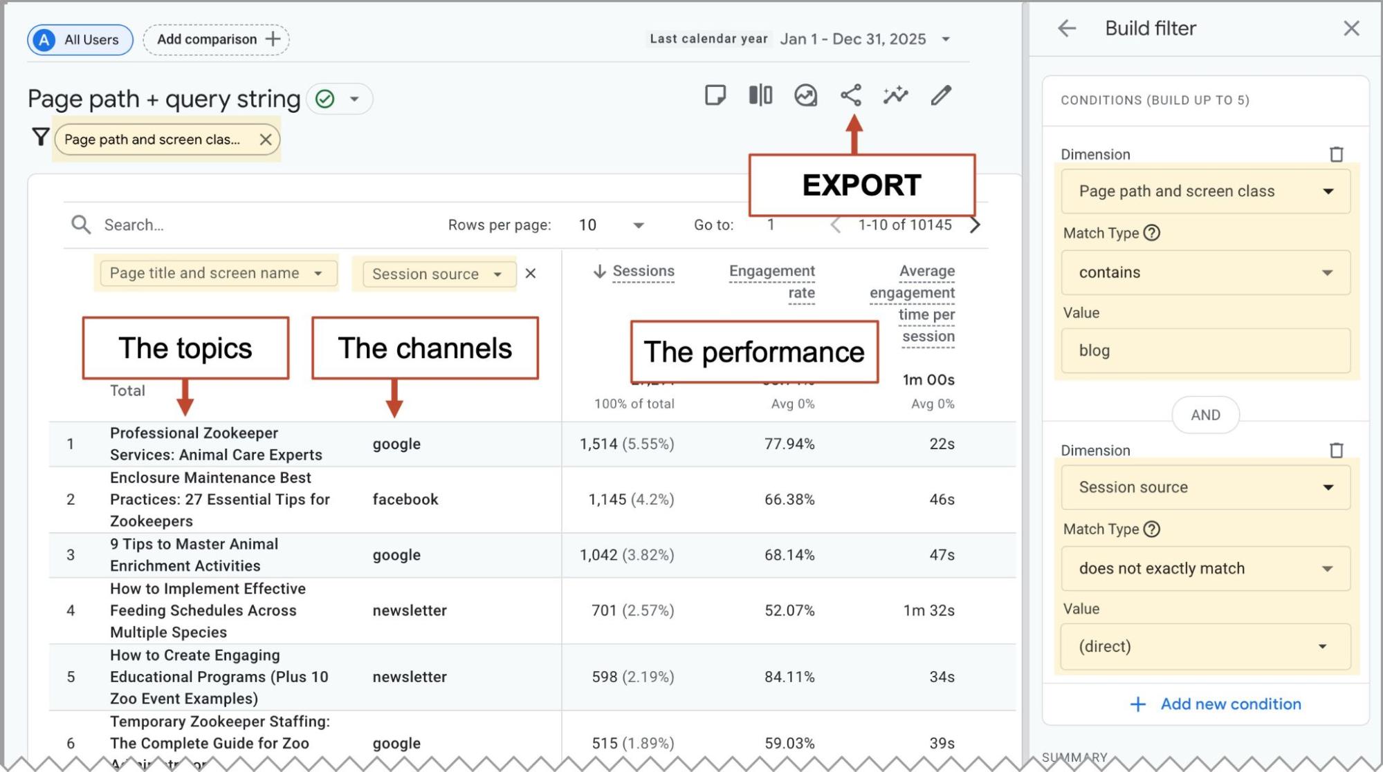Click the AND operator button
Image resolution: width=1383 pixels, height=772 pixels.
1205,415
